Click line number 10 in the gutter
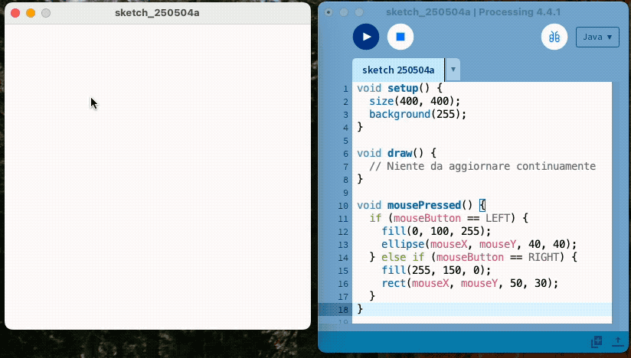 pos(344,205)
